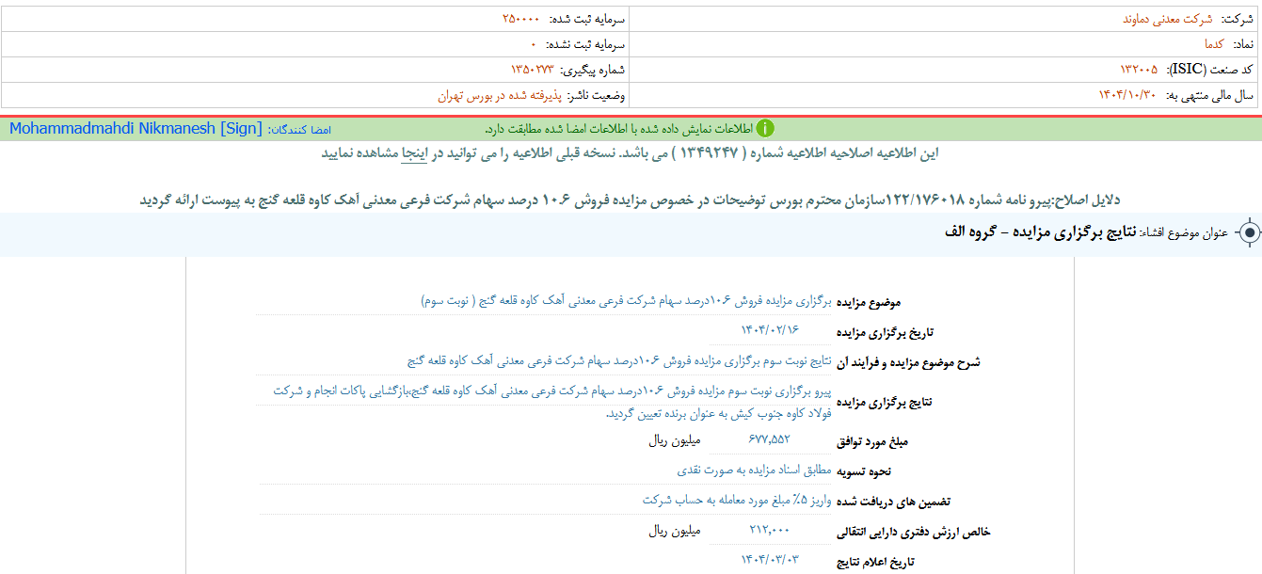Click the auction process description text
Viewport: 1262px width, 574px height.
tap(619, 360)
